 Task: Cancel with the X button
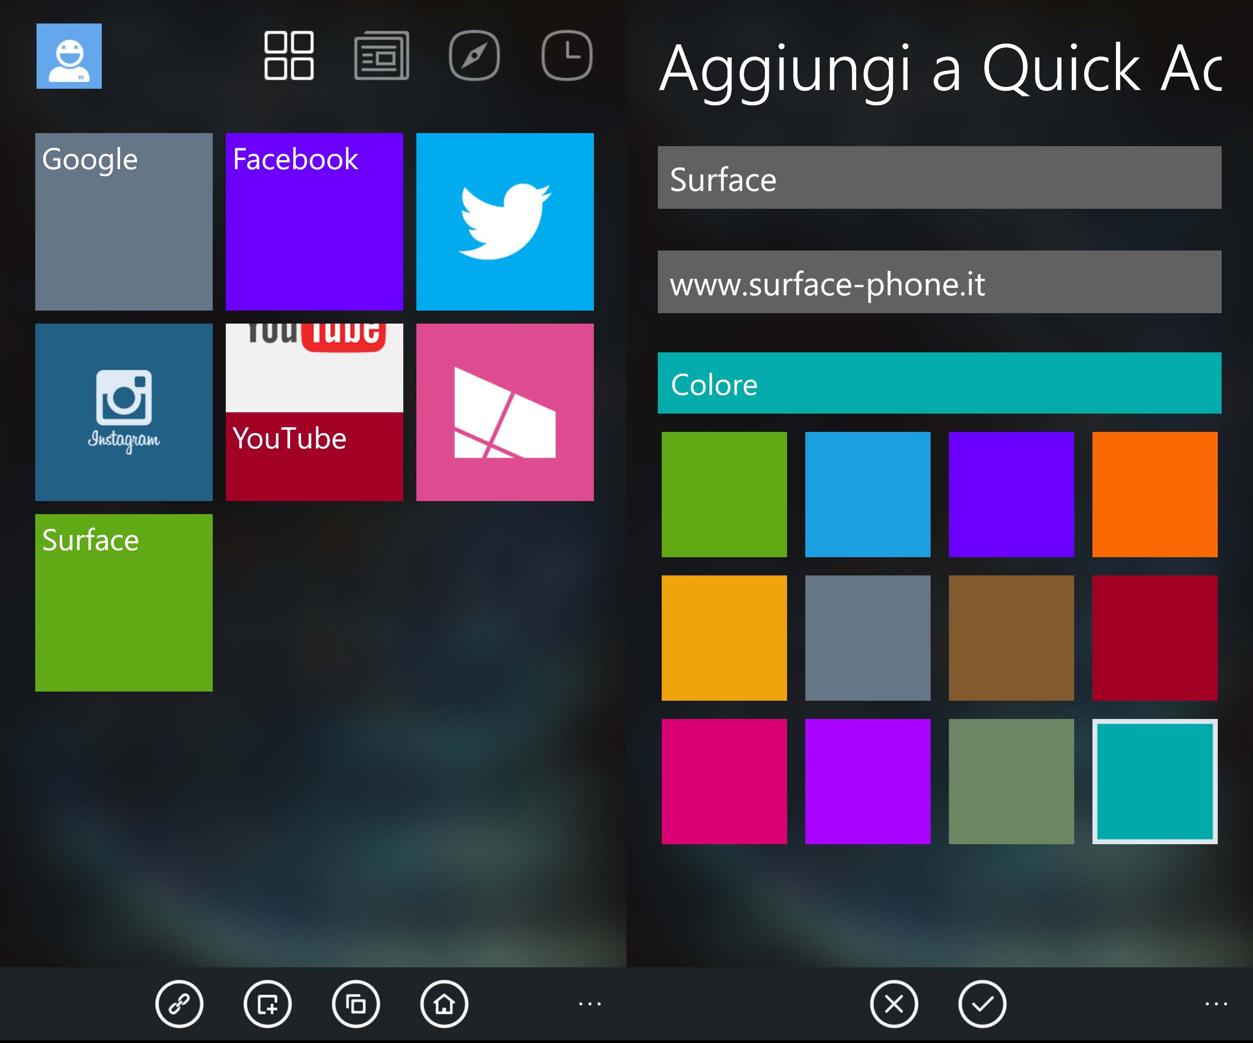pos(894,1004)
